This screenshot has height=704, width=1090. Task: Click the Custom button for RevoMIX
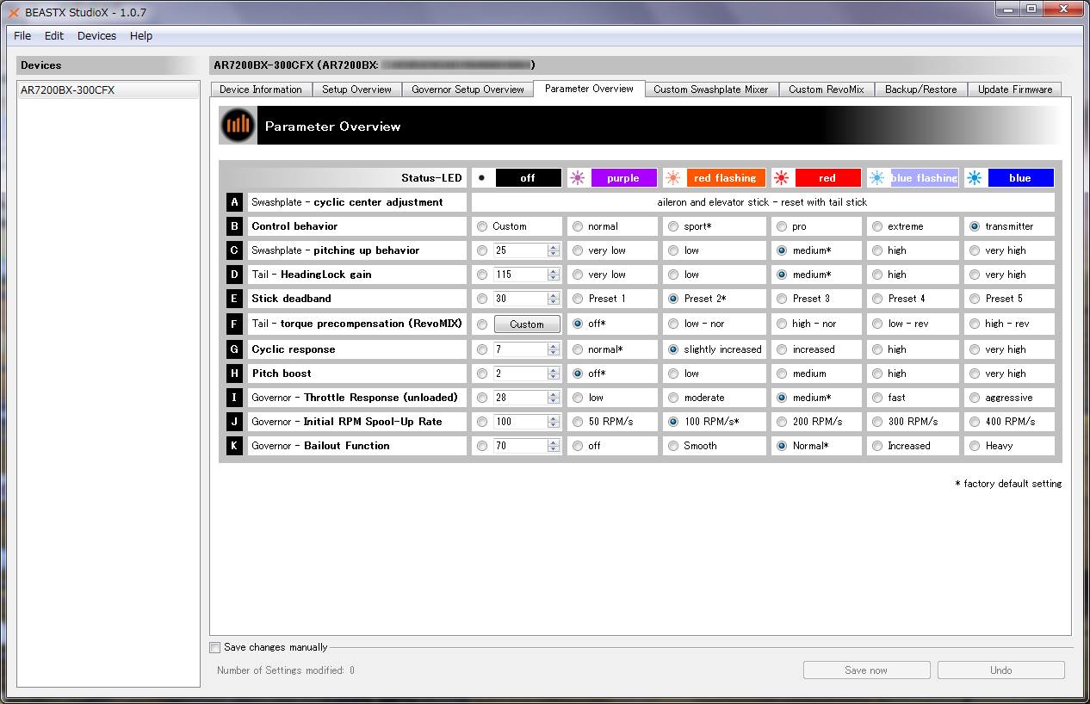[527, 324]
